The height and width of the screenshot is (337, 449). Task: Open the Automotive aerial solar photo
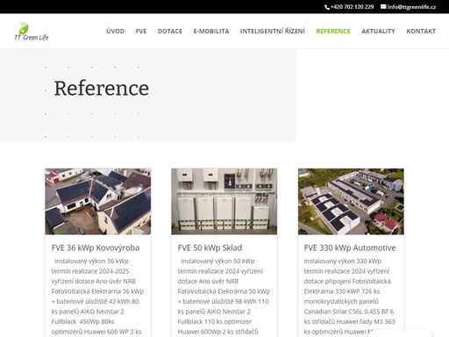(351, 201)
